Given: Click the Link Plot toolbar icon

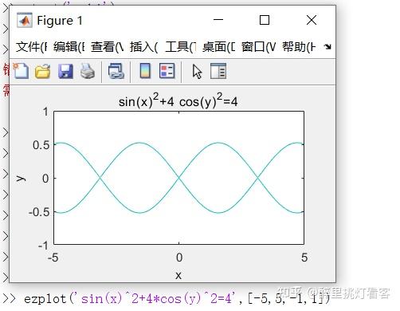Looking at the screenshot, I should pyautogui.click(x=116, y=71).
